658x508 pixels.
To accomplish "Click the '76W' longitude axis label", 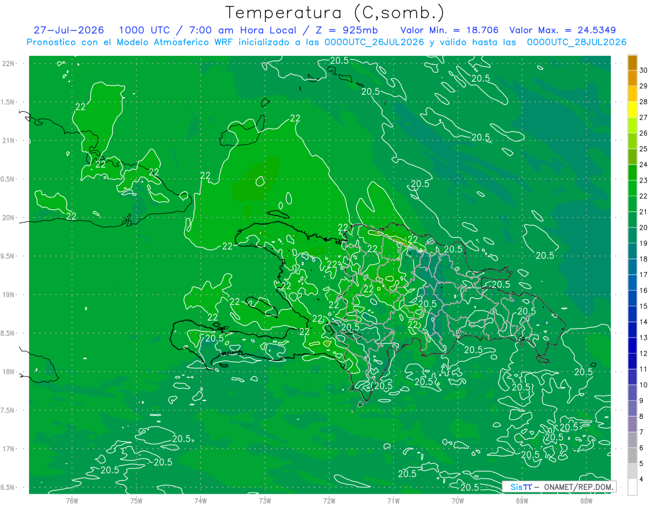I will (72, 500).
